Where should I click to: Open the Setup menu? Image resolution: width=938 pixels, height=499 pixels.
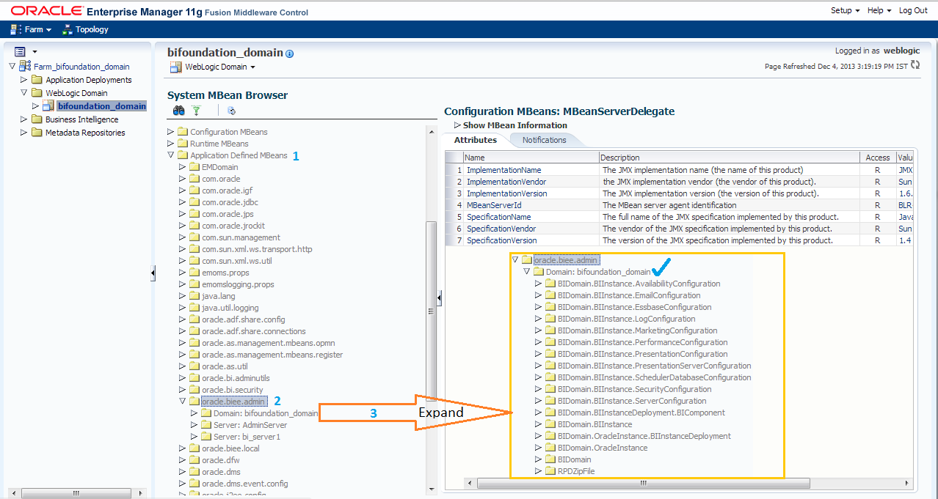(846, 10)
